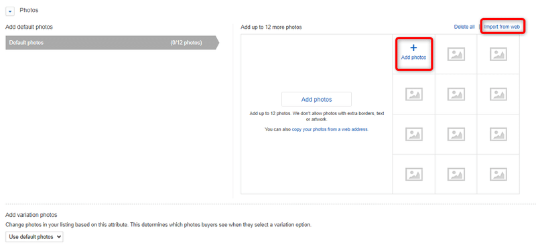Click the Photos section heading
This screenshot has height=245, width=536.
(x=29, y=10)
